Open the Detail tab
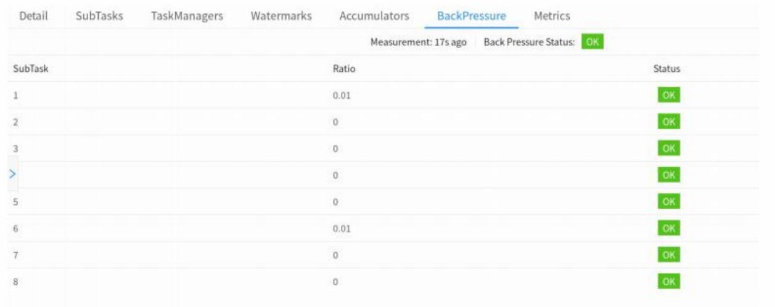Image resolution: width=775 pixels, height=307 pixels. (x=35, y=15)
